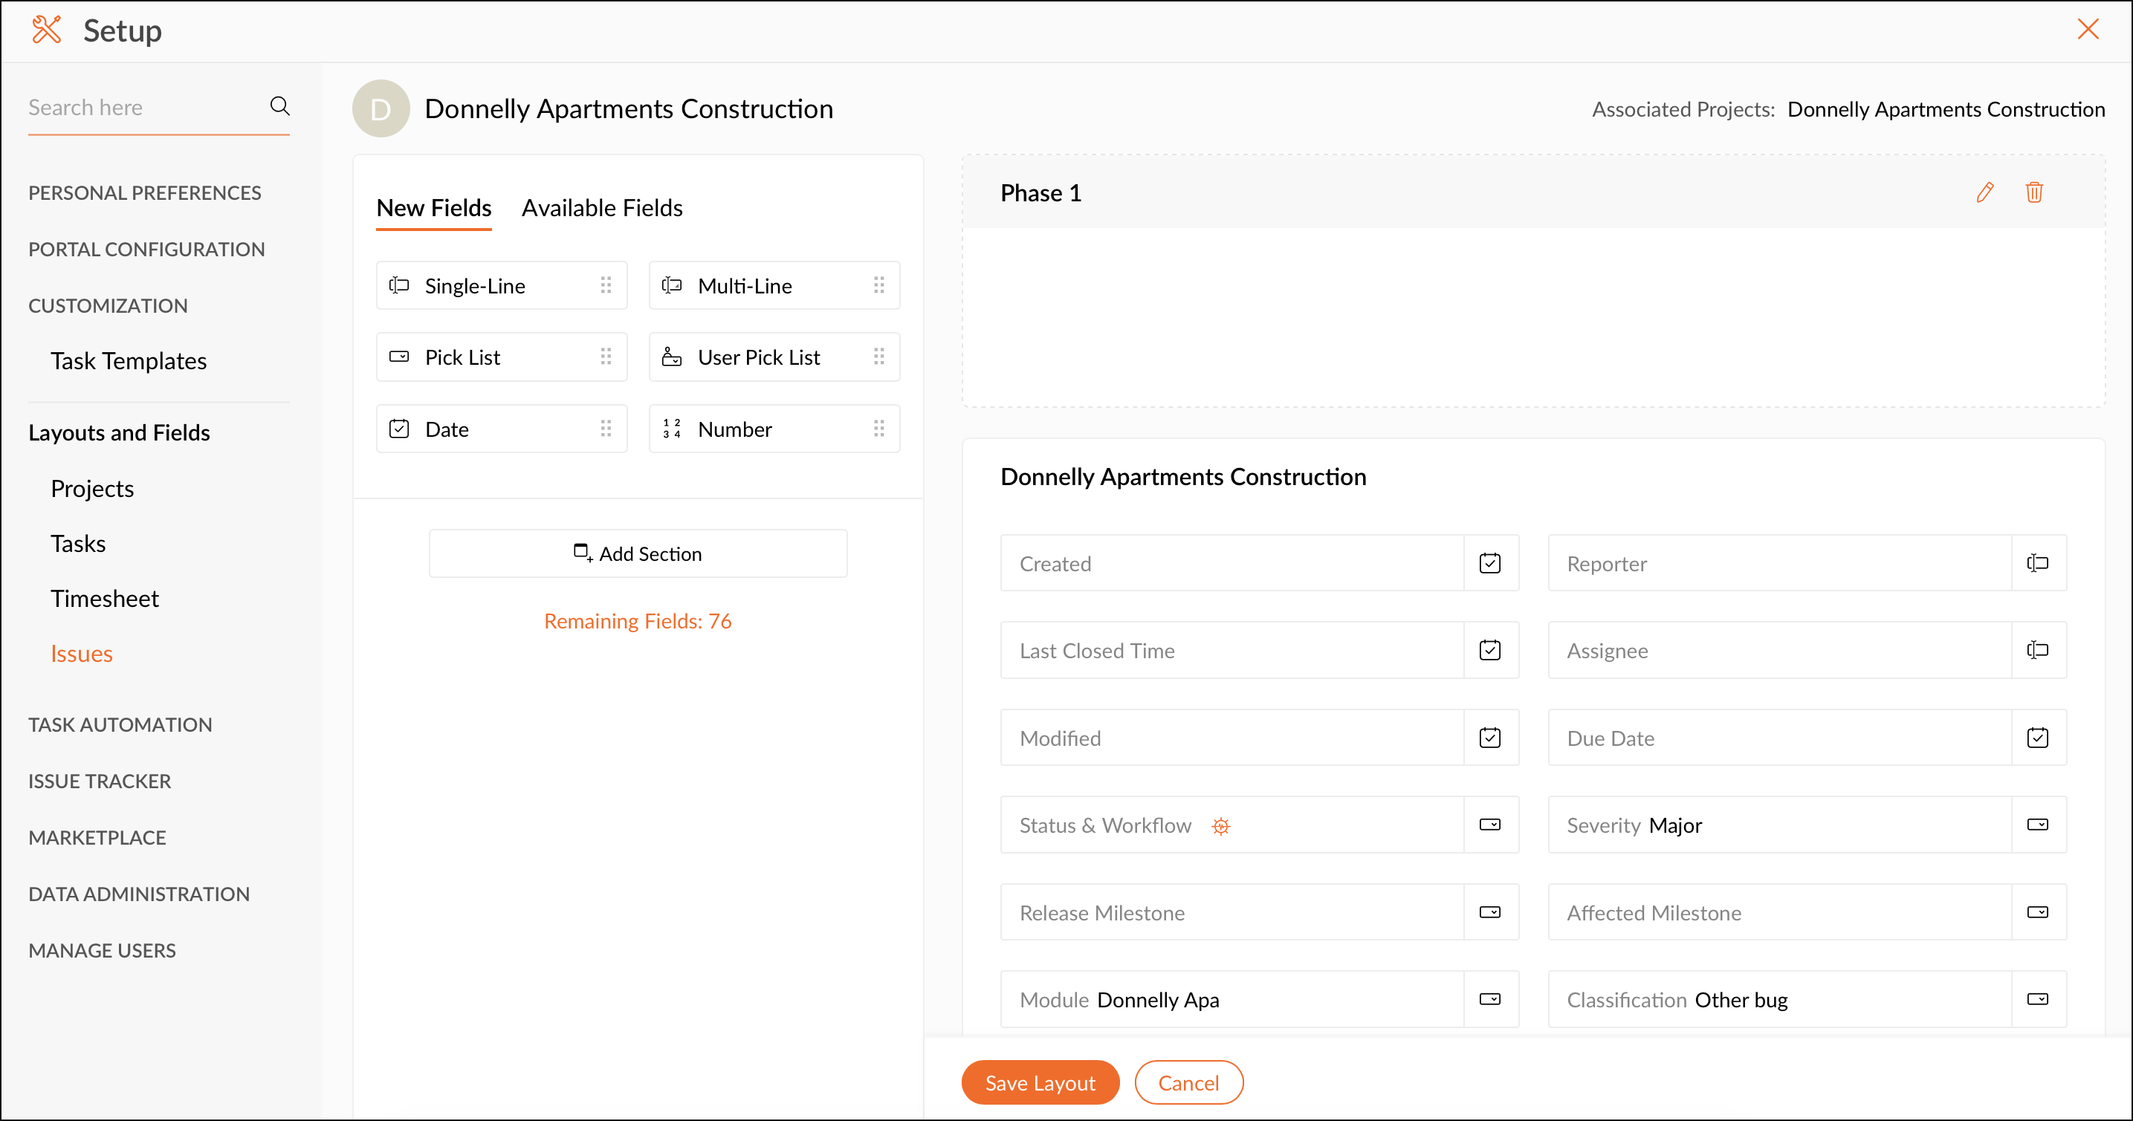Click the Search here input field

pos(140,108)
